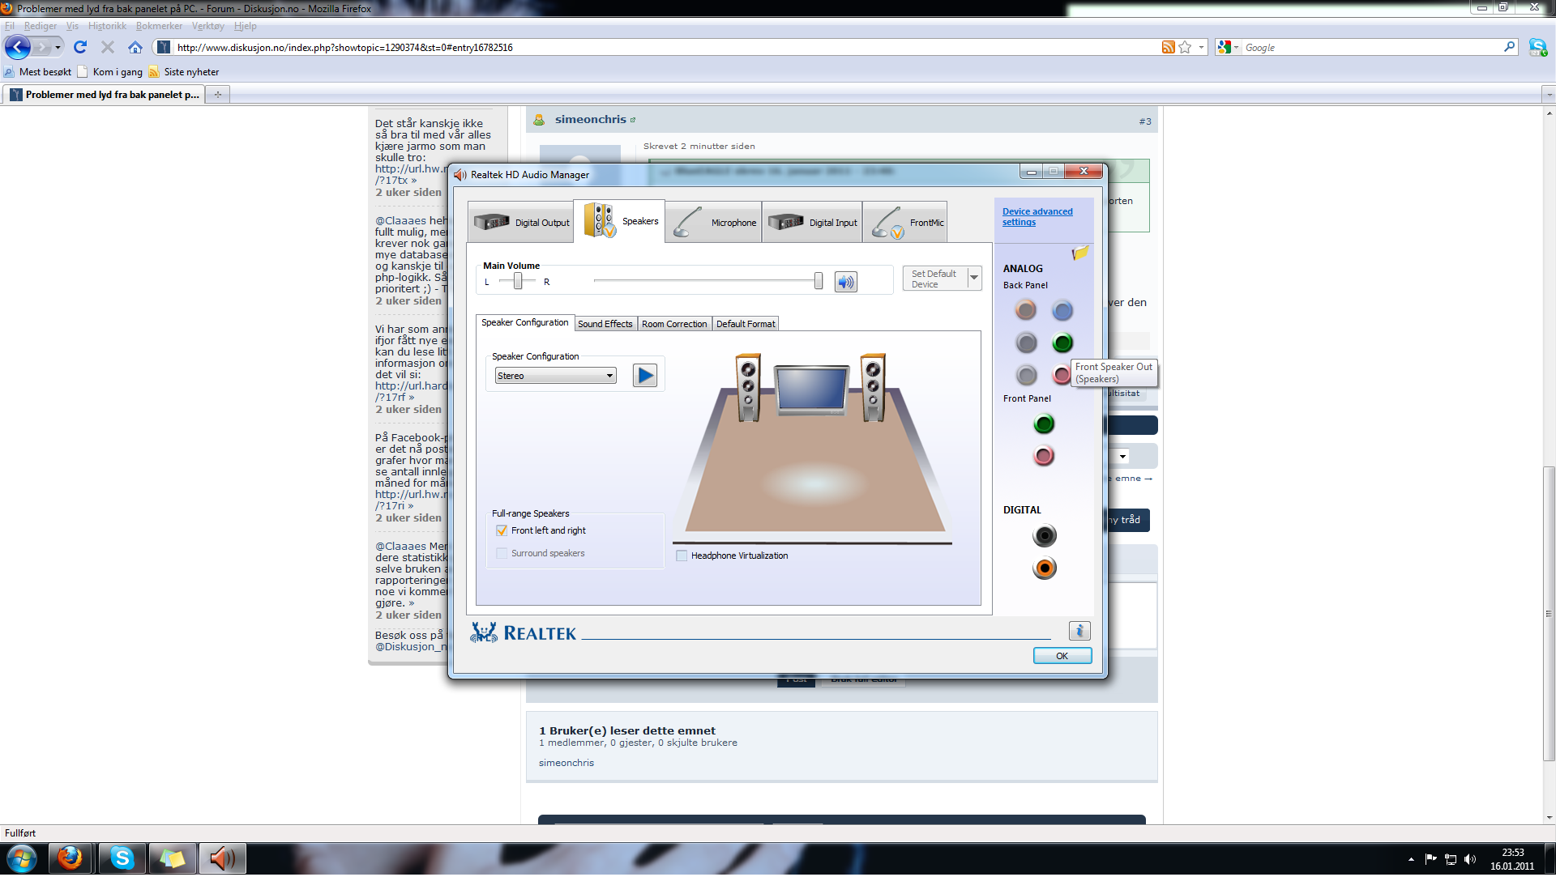Click the Google search field

(1372, 47)
